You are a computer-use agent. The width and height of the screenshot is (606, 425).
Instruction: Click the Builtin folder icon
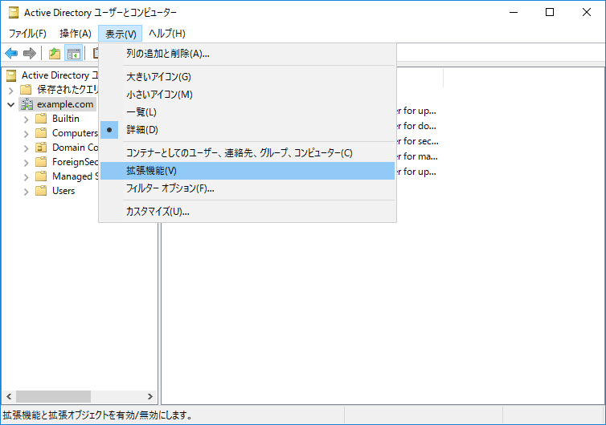[41, 119]
